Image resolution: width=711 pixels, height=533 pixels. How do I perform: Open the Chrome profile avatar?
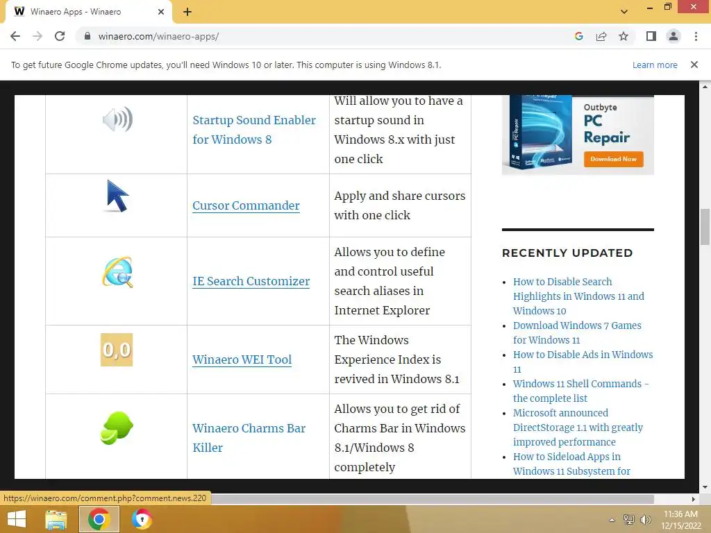[x=674, y=36]
